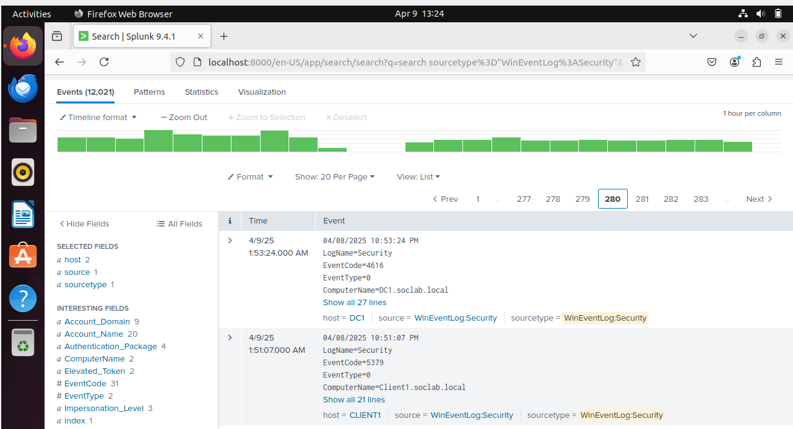Viewport: 793px width, 429px height.
Task: Bookmark this page with star icon
Action: 635,62
